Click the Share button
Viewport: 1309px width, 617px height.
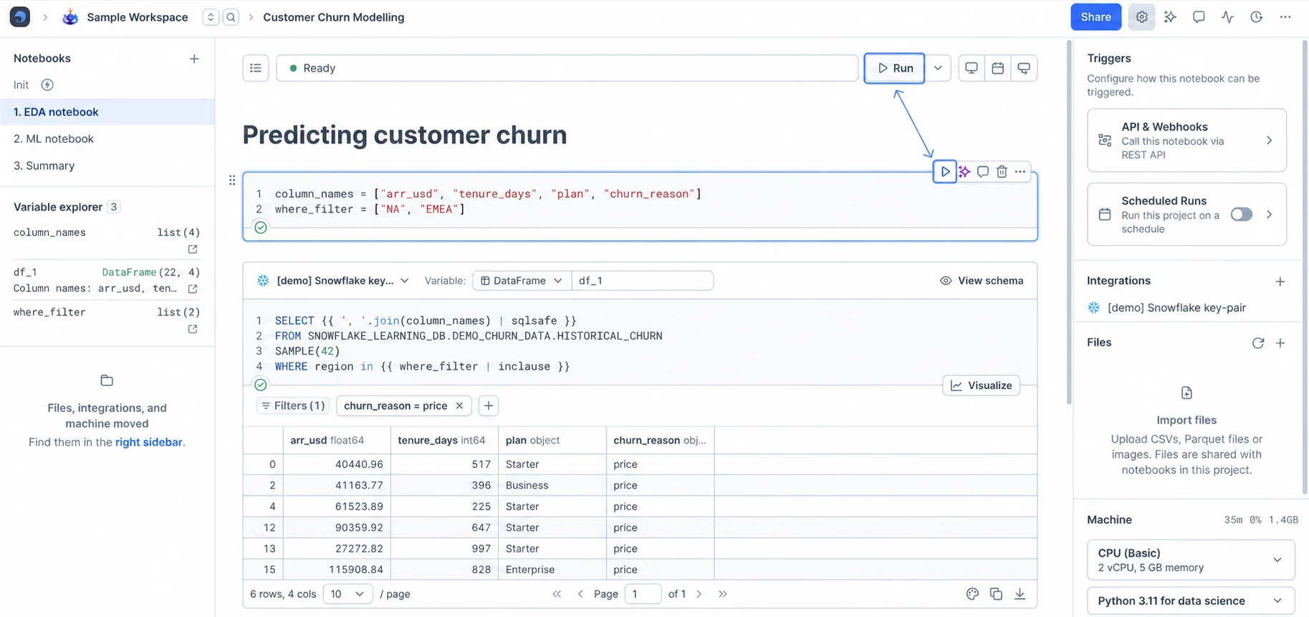point(1095,17)
